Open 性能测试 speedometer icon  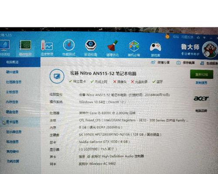(x=69, y=45)
